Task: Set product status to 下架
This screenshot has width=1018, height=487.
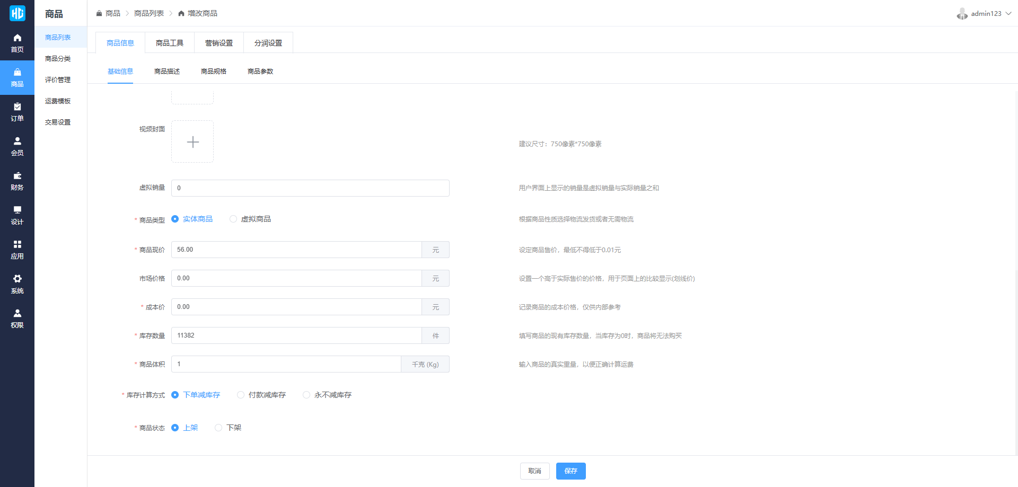Action: (218, 428)
